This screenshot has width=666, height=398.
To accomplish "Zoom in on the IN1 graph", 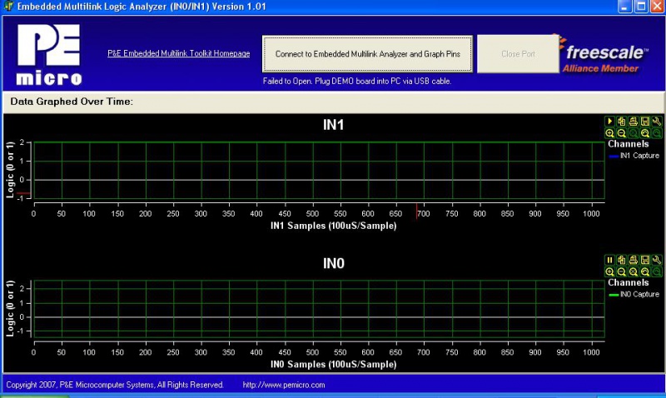I will pos(610,133).
